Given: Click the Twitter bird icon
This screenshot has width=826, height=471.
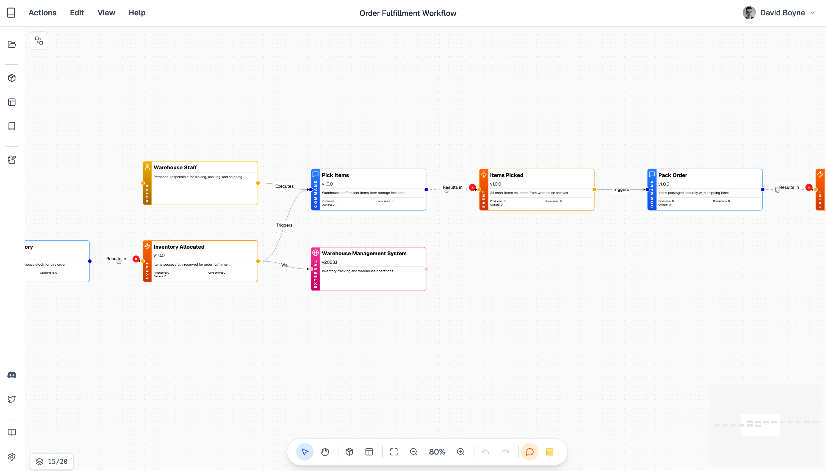Looking at the screenshot, I should (x=12, y=399).
